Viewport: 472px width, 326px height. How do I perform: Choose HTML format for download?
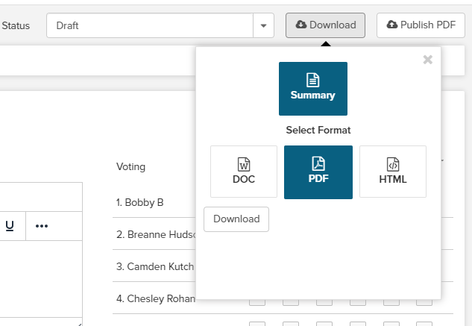(393, 172)
